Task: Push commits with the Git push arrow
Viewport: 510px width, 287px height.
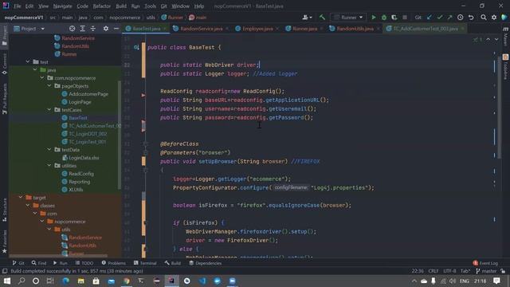Action: point(449,18)
